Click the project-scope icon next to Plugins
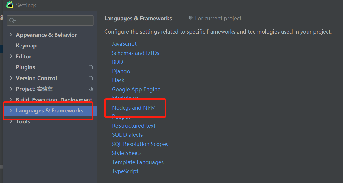The width and height of the screenshot is (343, 183). pyautogui.click(x=91, y=67)
